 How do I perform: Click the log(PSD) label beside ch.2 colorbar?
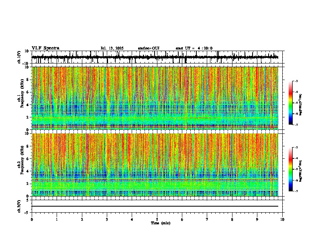[x=301, y=171]
